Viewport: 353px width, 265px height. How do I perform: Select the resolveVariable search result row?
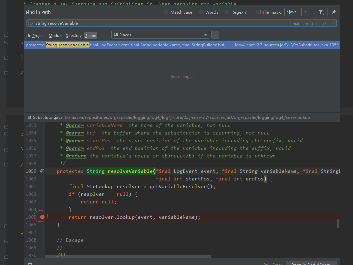coord(182,45)
